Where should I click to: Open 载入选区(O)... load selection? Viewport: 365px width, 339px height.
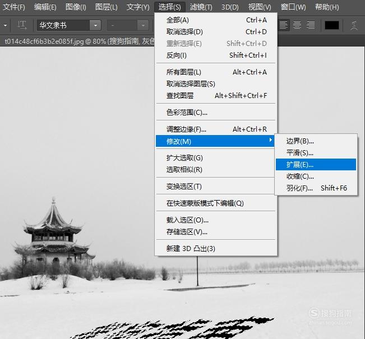click(216, 220)
